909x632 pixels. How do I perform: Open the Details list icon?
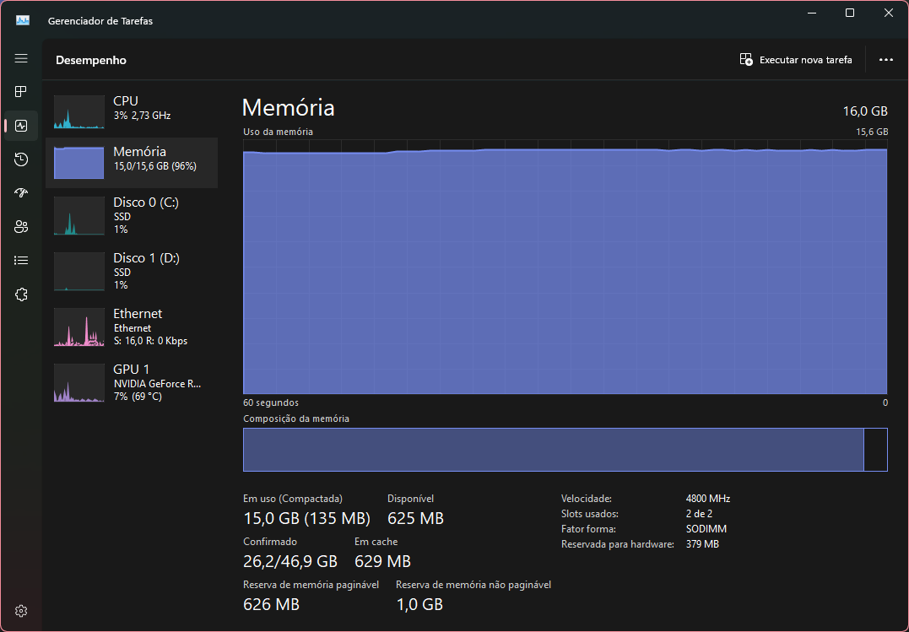(21, 261)
